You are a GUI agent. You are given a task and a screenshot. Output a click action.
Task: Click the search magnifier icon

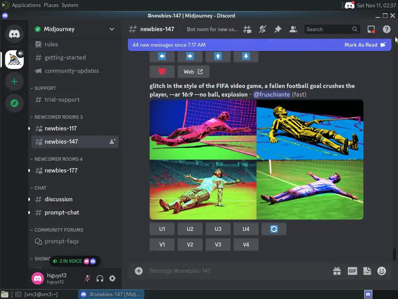[x=354, y=29]
